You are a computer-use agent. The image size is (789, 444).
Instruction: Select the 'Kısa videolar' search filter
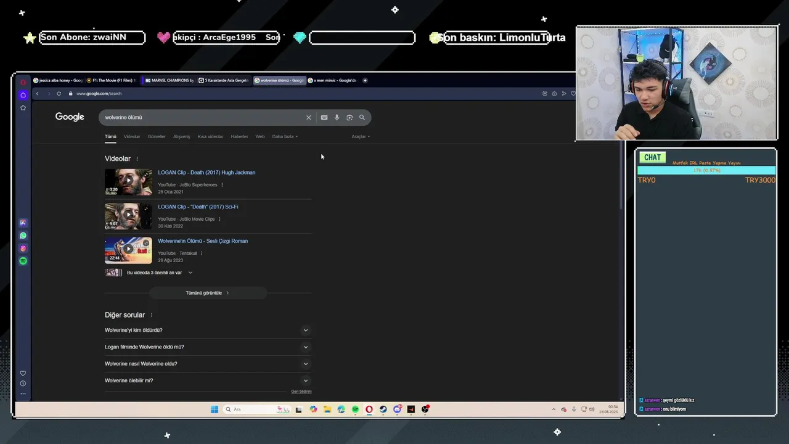(210, 136)
